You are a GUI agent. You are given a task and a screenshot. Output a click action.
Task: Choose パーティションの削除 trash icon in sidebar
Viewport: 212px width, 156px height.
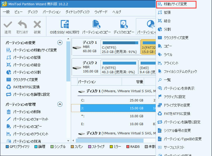click(x=9, y=112)
